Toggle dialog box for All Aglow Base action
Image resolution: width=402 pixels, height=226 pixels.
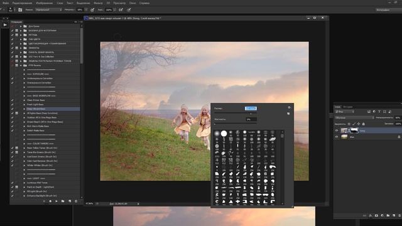point(17,113)
